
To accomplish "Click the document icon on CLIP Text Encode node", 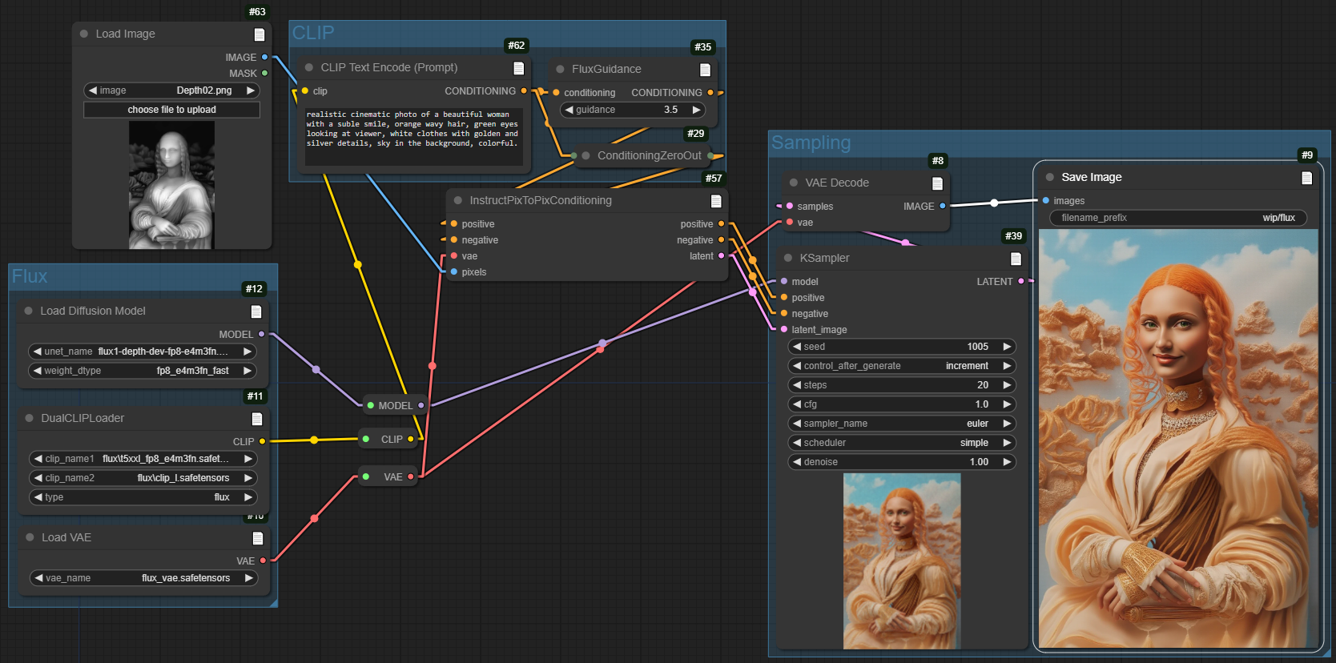I will pos(518,68).
